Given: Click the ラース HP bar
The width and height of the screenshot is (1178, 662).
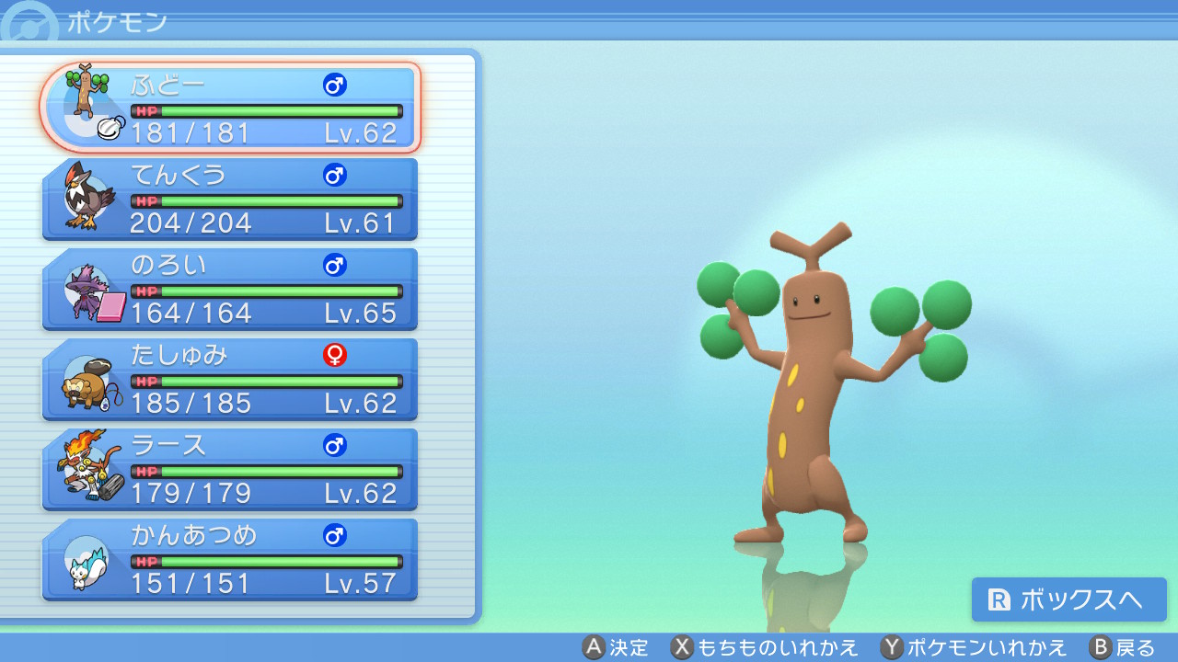Looking at the screenshot, I should tap(267, 472).
